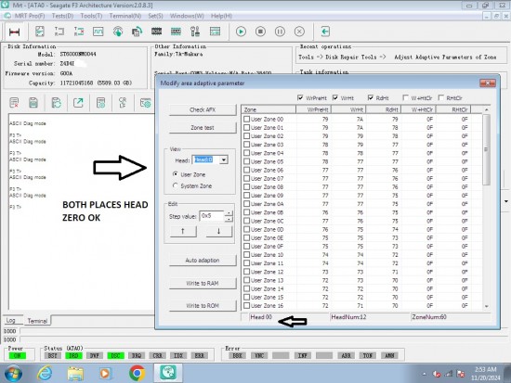Screen dimensions: 511x383
Task: Open the Set(S) menu
Action: click(155, 16)
